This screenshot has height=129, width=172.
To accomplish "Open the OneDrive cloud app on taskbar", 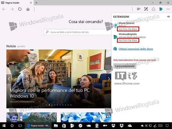I will click(x=130, y=126).
